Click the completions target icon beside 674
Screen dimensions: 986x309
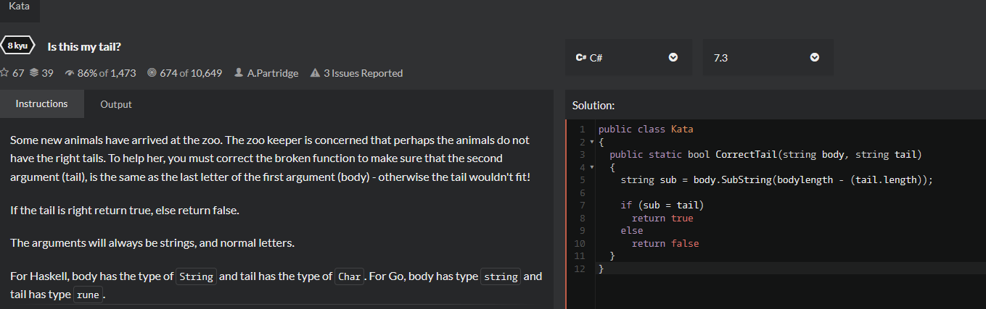coord(152,73)
